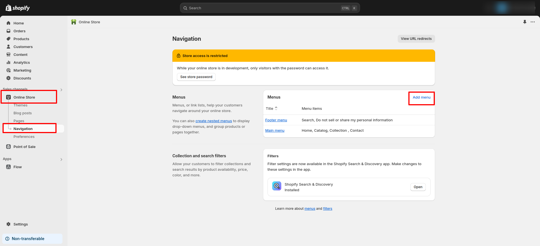
Task: Expand the Apps section chevron
Action: pyautogui.click(x=61, y=160)
